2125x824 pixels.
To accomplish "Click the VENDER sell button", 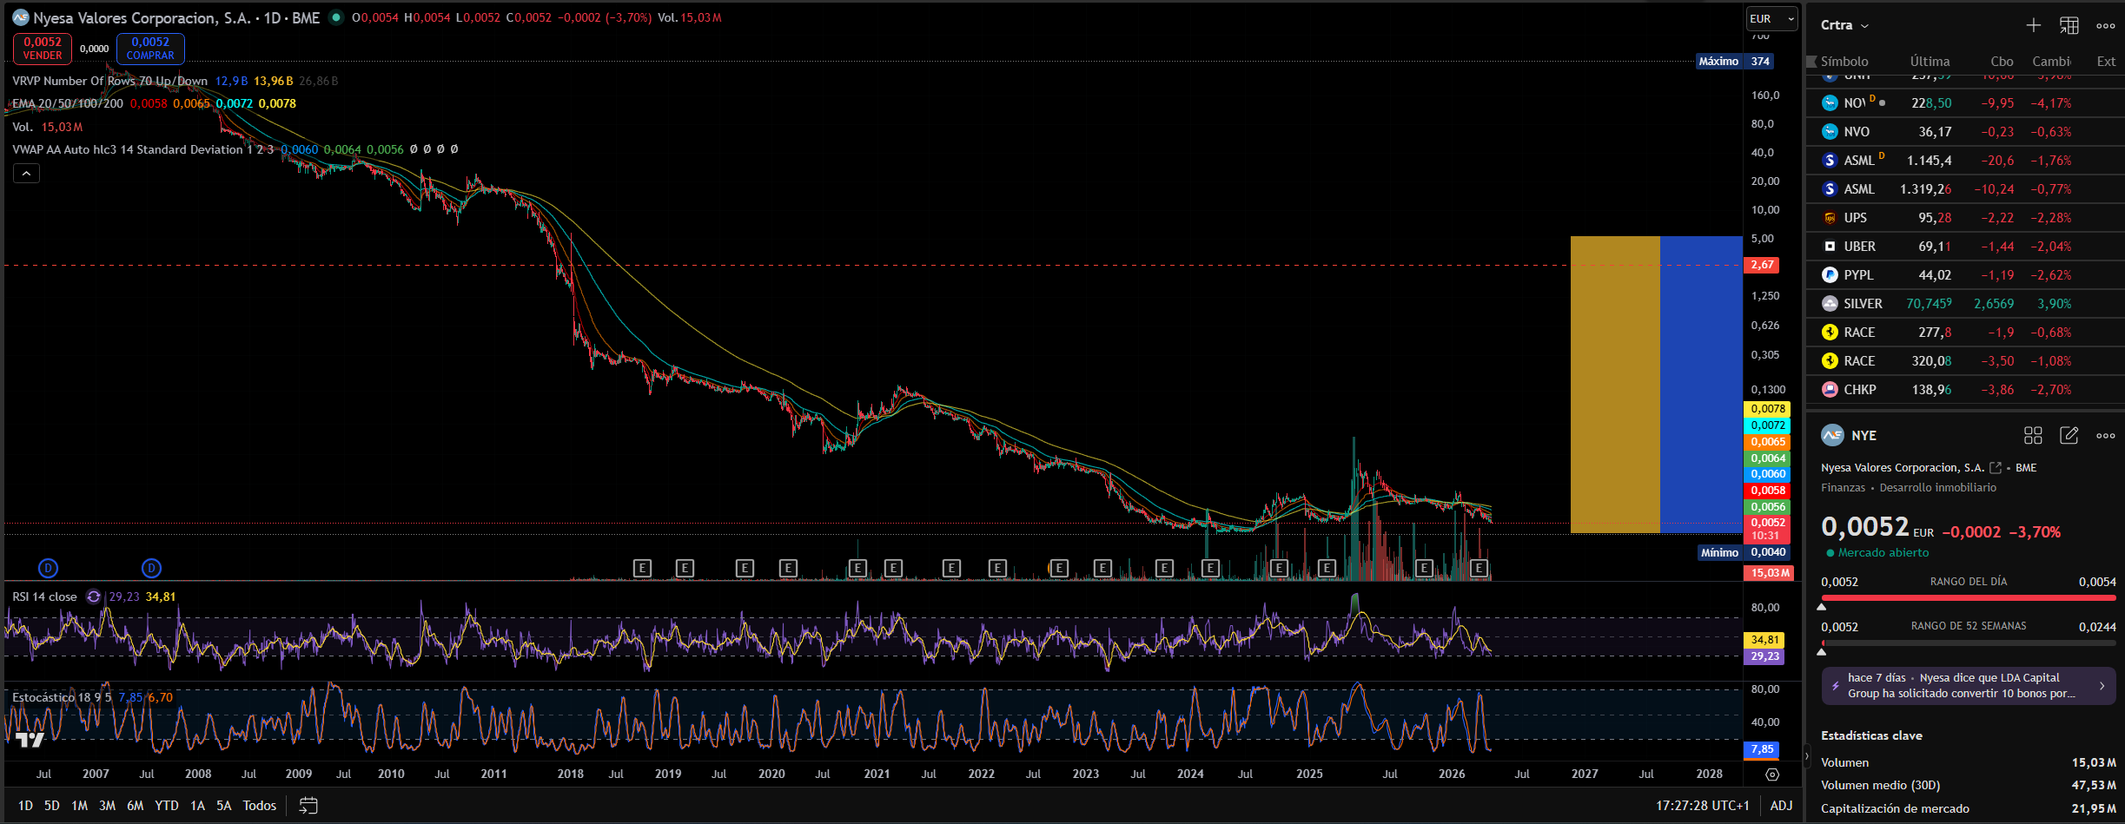I will tap(43, 49).
